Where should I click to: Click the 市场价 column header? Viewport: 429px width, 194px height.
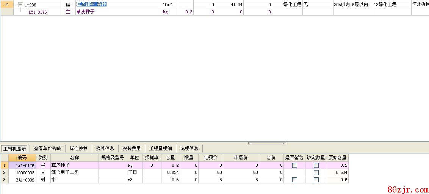pos(241,158)
